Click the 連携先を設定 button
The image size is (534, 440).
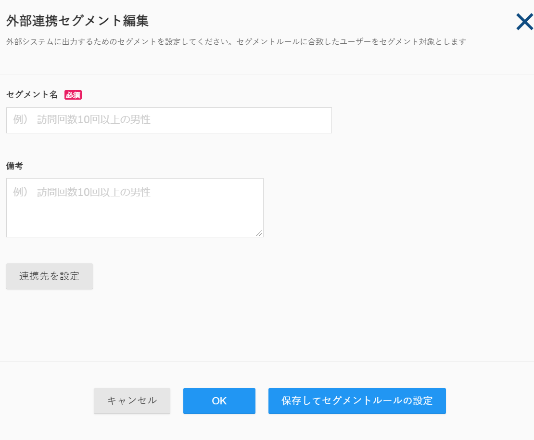click(50, 276)
